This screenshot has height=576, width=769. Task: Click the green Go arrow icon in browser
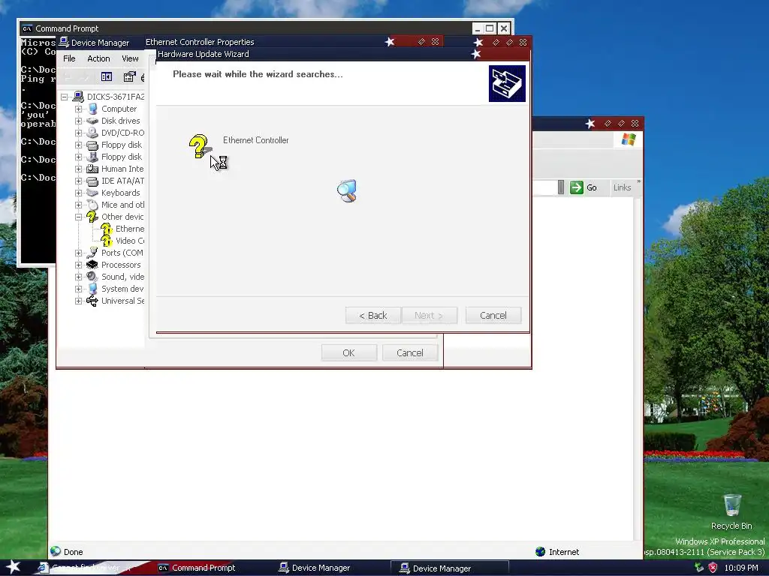(x=577, y=187)
